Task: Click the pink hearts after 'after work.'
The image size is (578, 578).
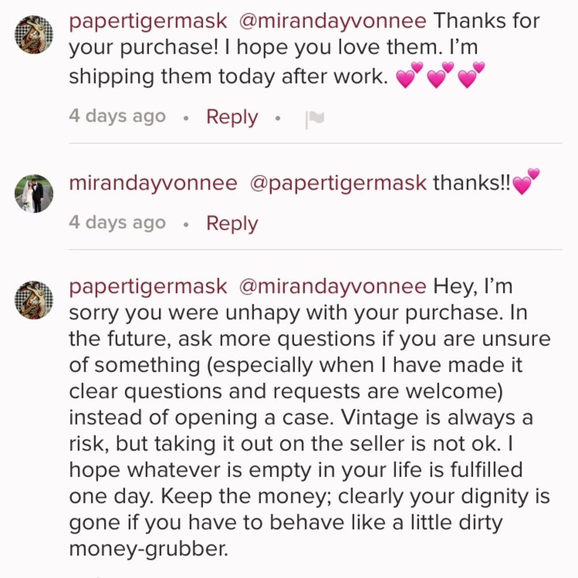Action: click(x=440, y=75)
